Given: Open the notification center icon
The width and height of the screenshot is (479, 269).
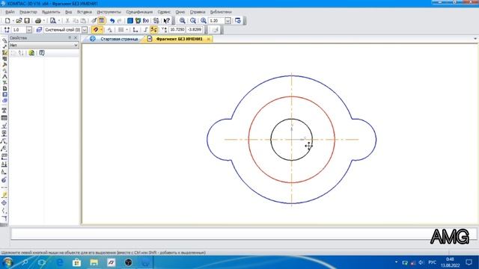Looking at the screenshot, I should (x=469, y=262).
